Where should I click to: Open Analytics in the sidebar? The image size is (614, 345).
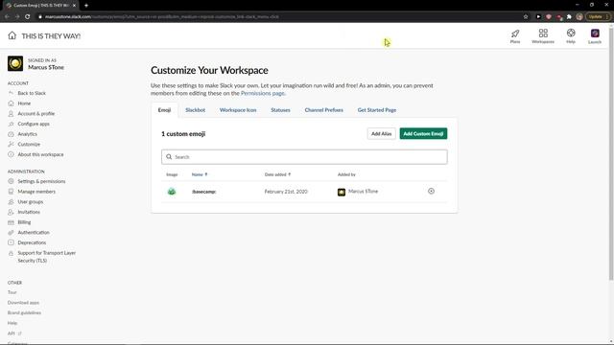(28, 134)
